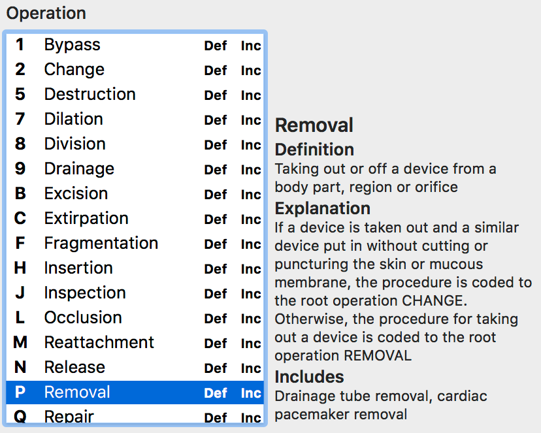Select the Release operation
Screen dimensions: 541x433
tap(135, 368)
